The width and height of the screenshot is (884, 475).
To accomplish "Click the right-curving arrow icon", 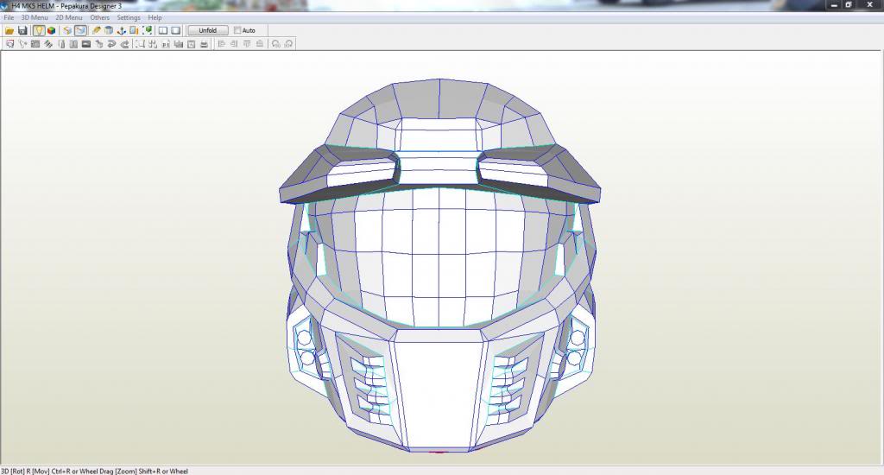I will [x=124, y=44].
